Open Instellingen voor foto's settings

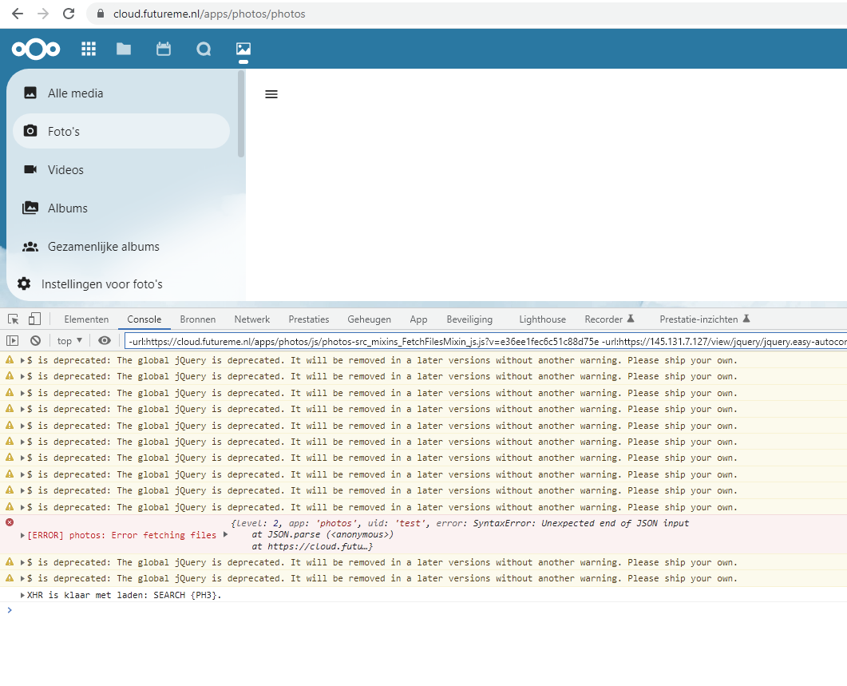click(101, 284)
